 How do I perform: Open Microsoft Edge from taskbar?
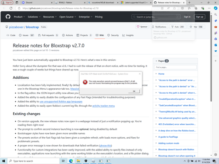[71, 161]
